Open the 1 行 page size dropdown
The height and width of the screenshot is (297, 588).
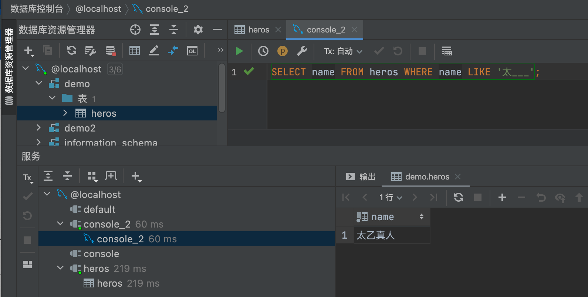point(391,197)
